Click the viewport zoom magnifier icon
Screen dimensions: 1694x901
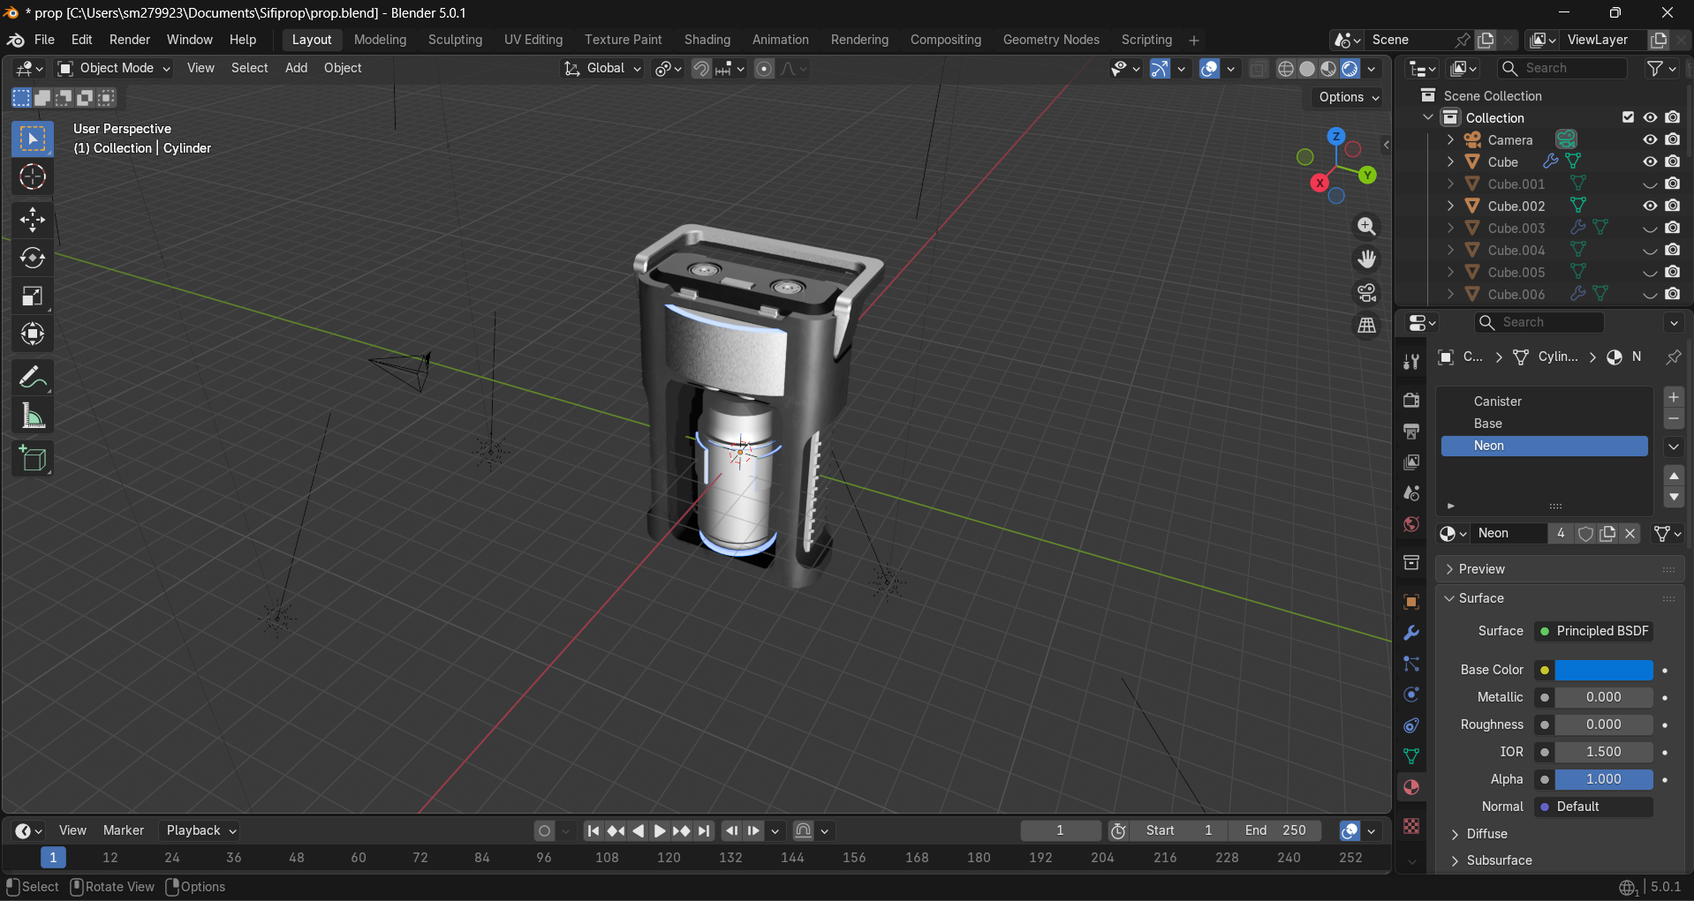(1366, 227)
